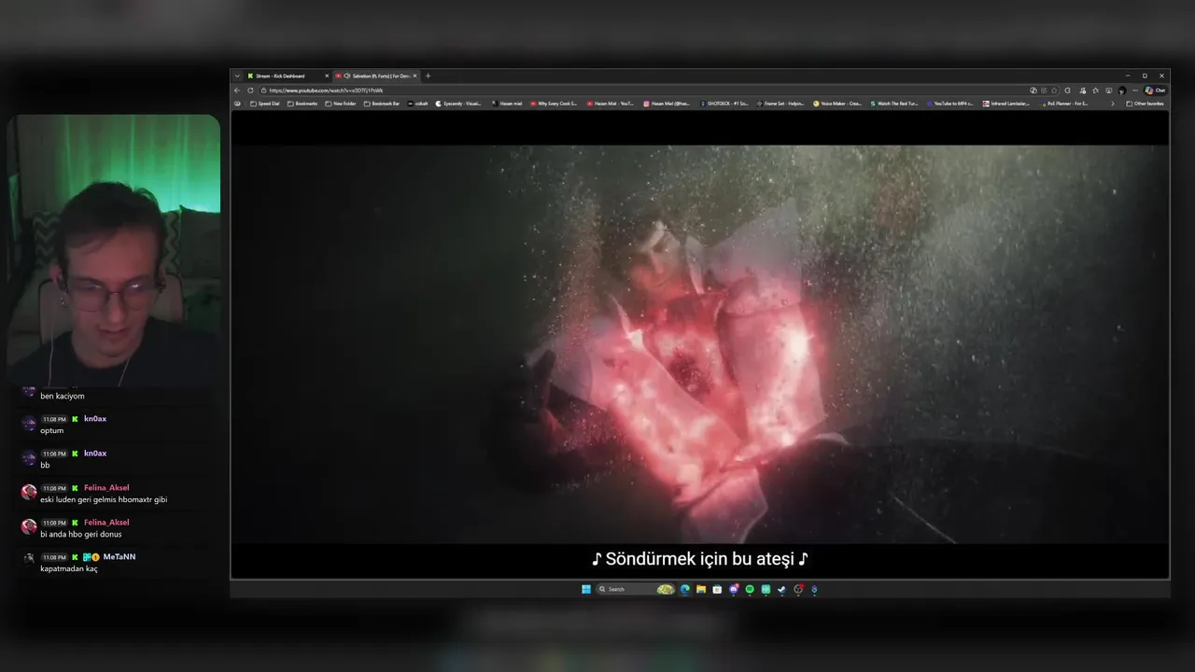Image resolution: width=1195 pixels, height=672 pixels.
Task: Click chat message 'kapatmadan kaç'
Action: (x=69, y=569)
